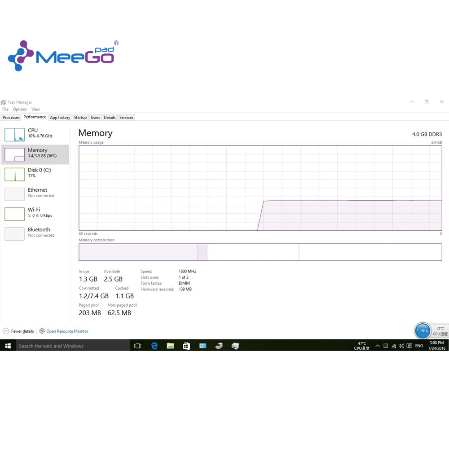This screenshot has height=449, width=449.
Task: Collapse the view with the Fewer details arrow
Action: coord(6,331)
